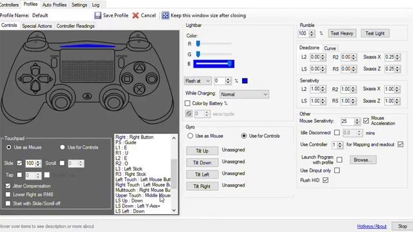Adjust Mouse Sensitivity stepper
413x232 pixels.
coord(357,121)
